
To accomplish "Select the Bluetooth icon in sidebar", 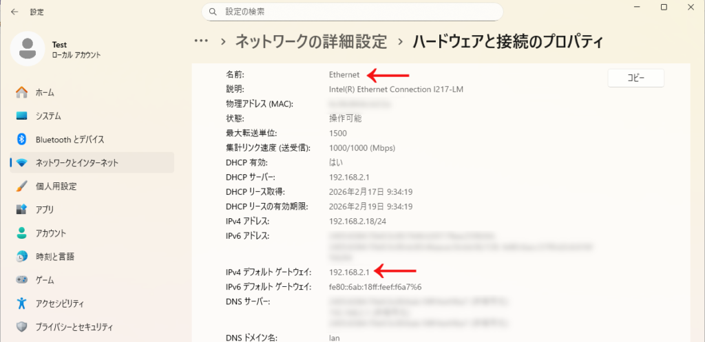I will pyautogui.click(x=21, y=139).
